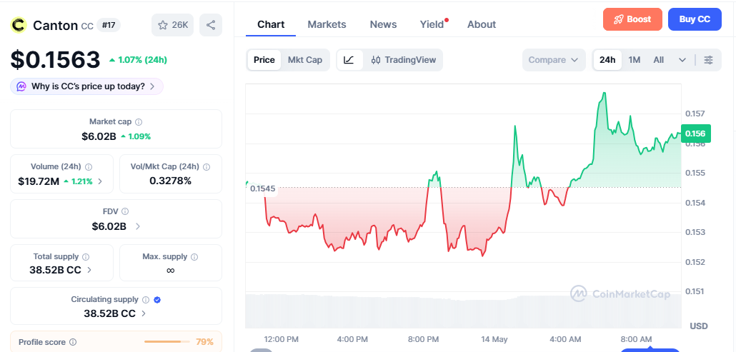Click the Vol/Mkt Cap info icon

pos(207,167)
